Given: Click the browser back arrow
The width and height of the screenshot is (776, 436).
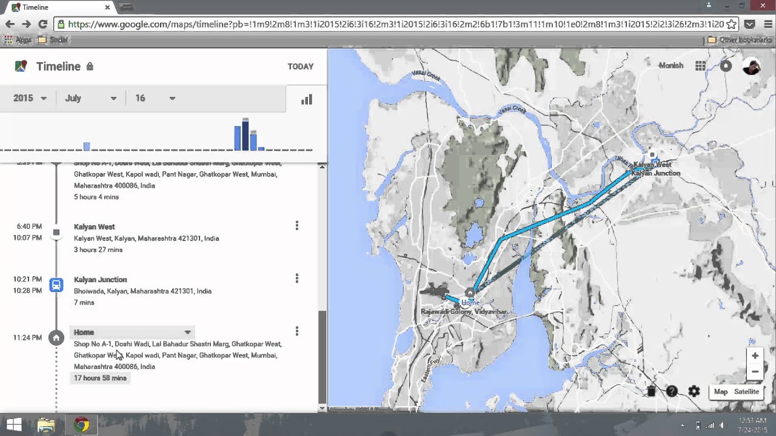Looking at the screenshot, I should click(x=10, y=24).
